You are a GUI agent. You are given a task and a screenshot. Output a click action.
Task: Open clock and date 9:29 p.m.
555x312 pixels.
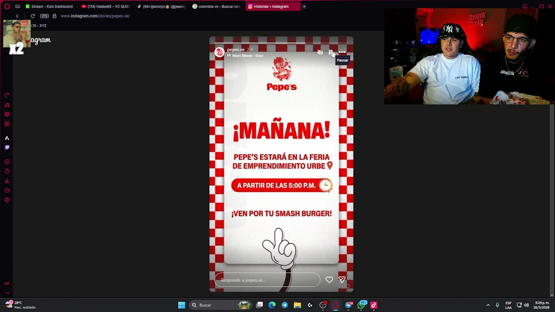542,305
